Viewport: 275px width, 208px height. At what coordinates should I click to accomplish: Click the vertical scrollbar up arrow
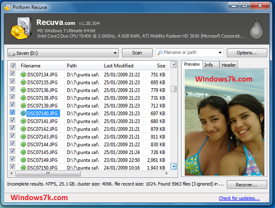[174, 65]
